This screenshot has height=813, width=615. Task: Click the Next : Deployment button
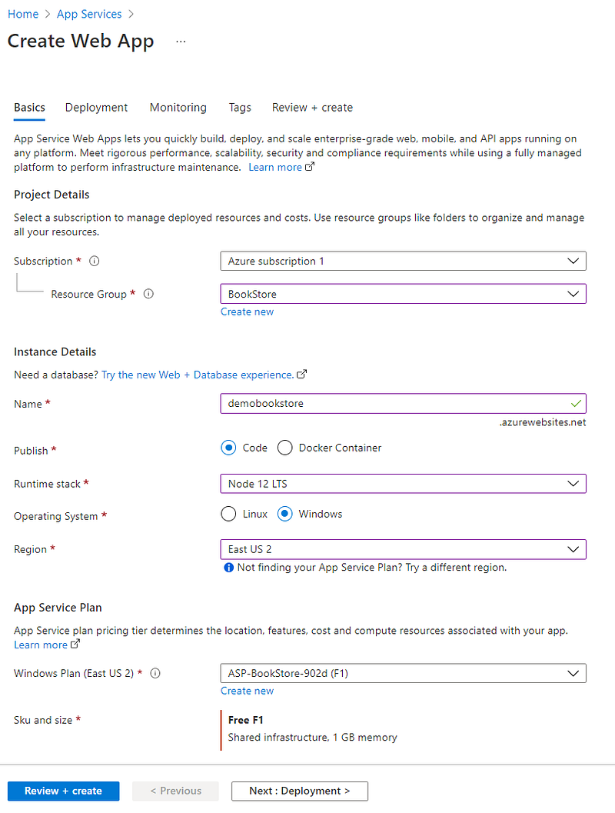pyautogui.click(x=300, y=791)
